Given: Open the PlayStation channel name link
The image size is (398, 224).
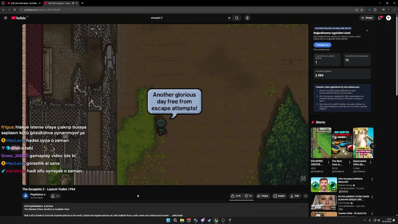Looking at the screenshot, I should coord(37,194).
